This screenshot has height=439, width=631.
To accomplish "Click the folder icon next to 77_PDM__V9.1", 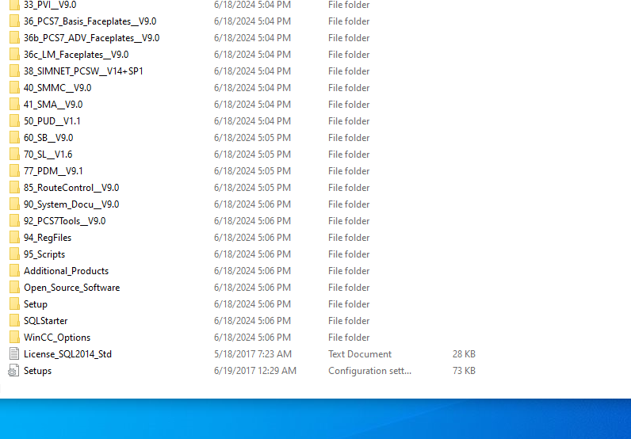I will (14, 170).
